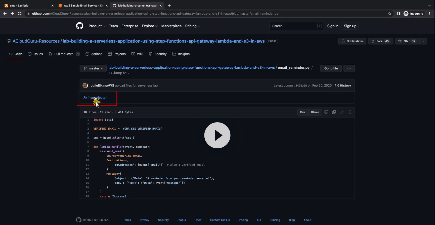Expand the Pricing menu in header
435x225 pixels.
[x=193, y=26]
